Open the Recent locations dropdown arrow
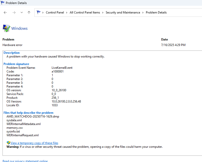 point(22,12)
